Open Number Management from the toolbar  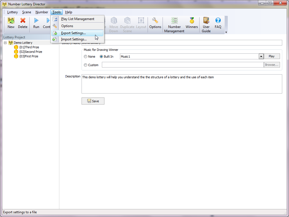tap(174, 21)
